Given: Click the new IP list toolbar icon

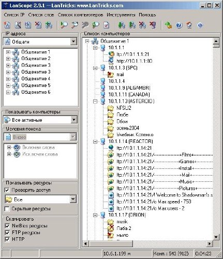Looking at the screenshot, I should (7, 25).
